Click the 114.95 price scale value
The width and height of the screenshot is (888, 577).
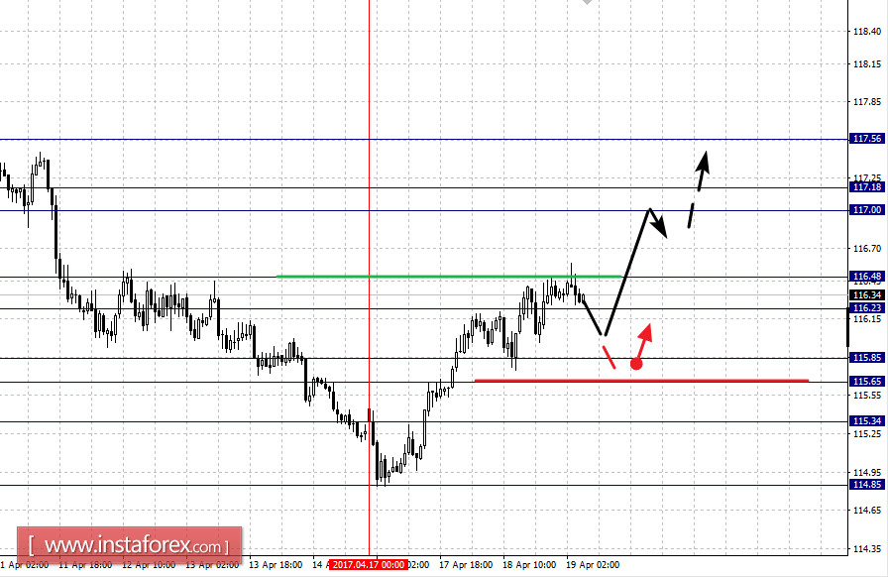point(867,473)
